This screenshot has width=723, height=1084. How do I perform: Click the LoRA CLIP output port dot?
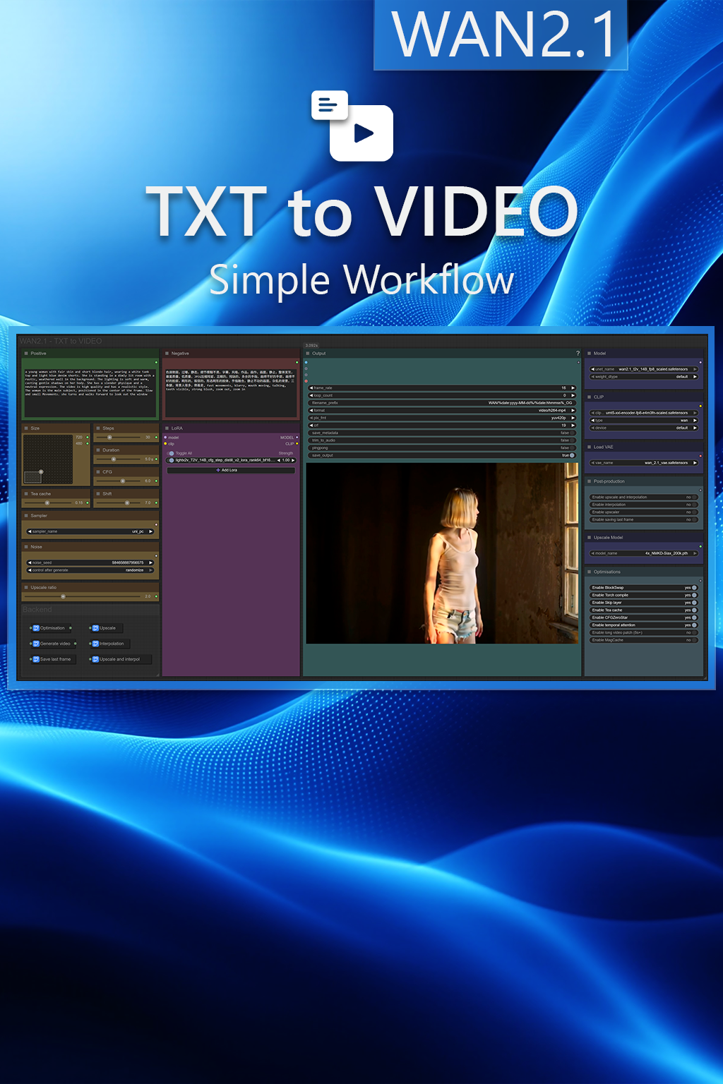click(297, 444)
